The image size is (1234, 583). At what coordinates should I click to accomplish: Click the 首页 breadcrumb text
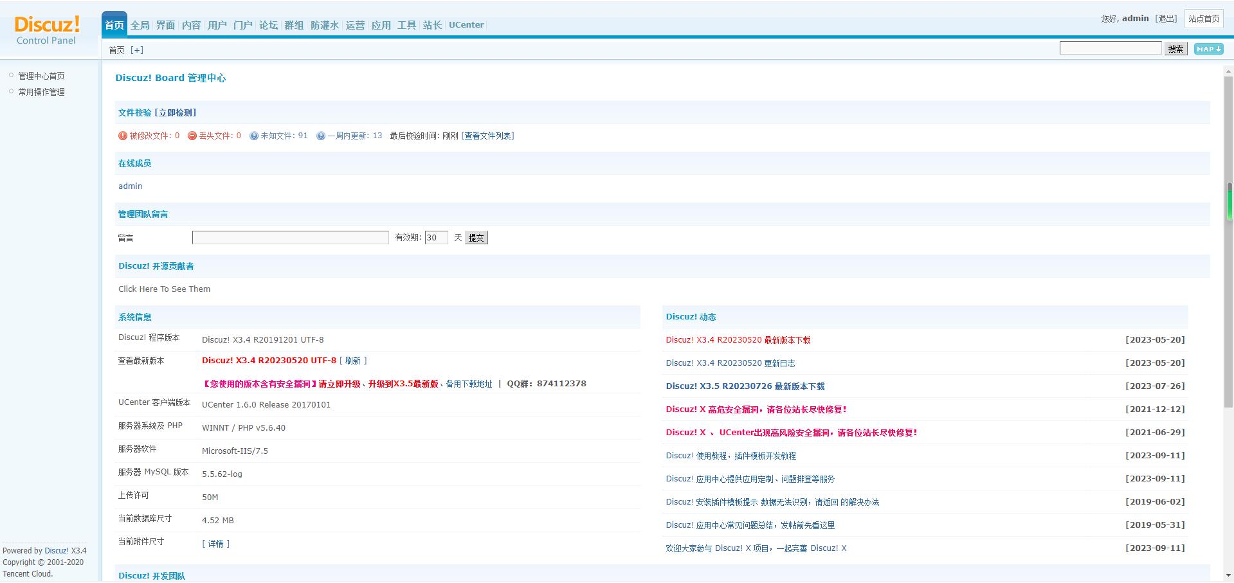116,50
